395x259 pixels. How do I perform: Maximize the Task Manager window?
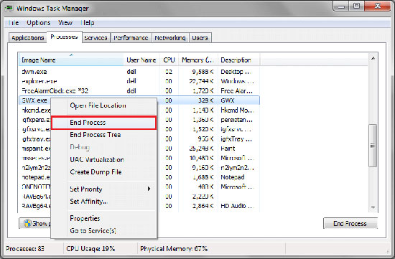pos(356,6)
